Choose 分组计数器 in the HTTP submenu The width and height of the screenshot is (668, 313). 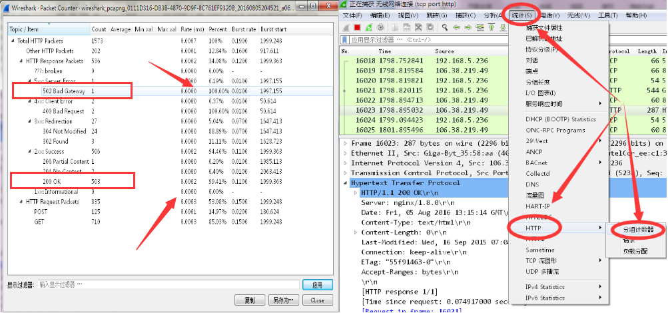638,230
